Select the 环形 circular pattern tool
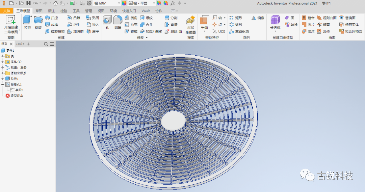Image resolution: width=365 pixels, height=192 pixels. (x=236, y=25)
